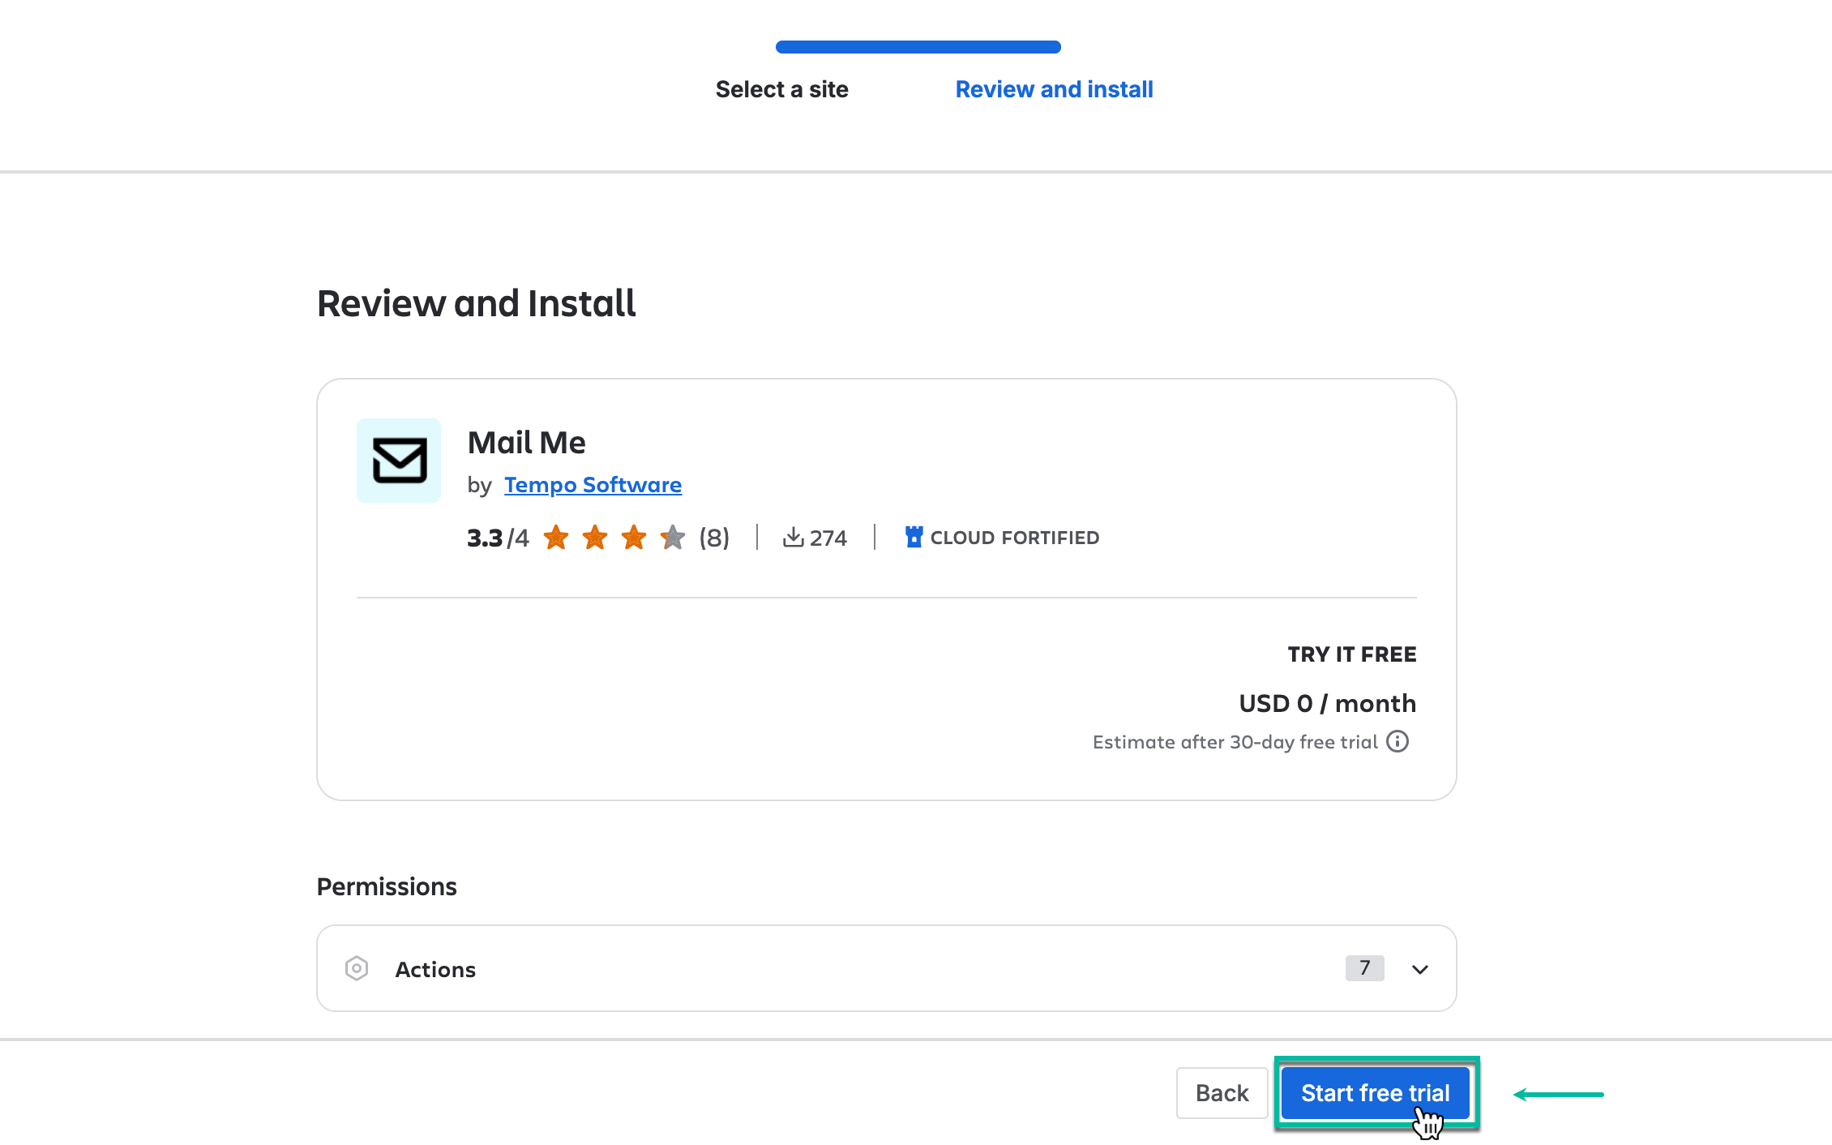Viewport: 1832px width, 1145px height.
Task: Click the Cloud Fortified castle icon
Action: [x=914, y=537]
